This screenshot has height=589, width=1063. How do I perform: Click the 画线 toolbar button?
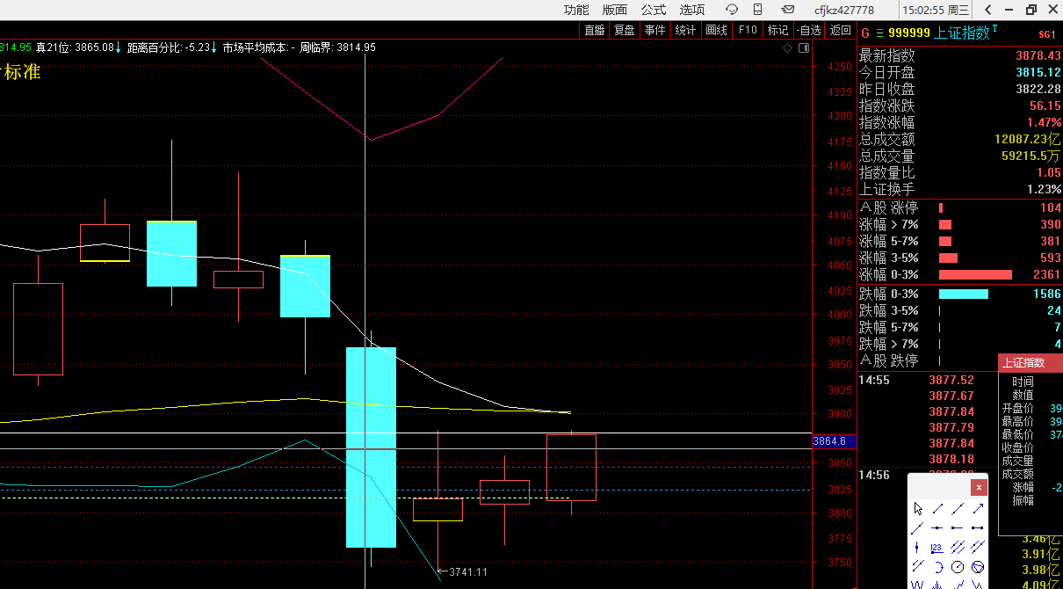tap(717, 30)
